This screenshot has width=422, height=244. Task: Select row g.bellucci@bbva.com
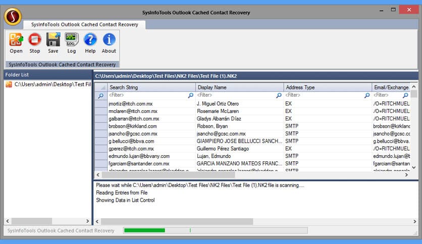click(x=252, y=141)
